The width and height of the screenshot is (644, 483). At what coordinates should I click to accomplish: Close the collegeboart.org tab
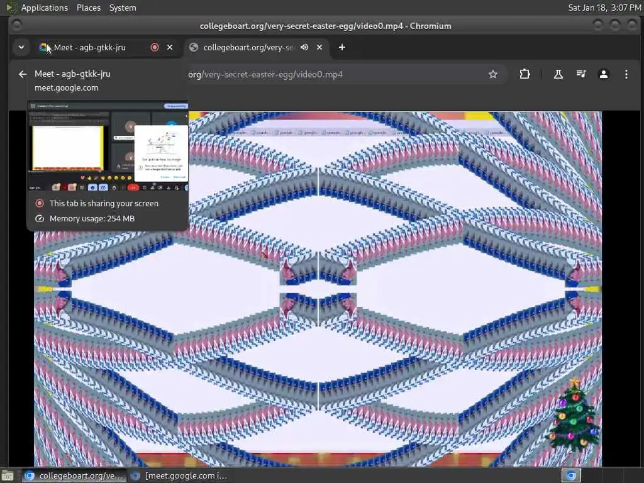click(x=319, y=47)
